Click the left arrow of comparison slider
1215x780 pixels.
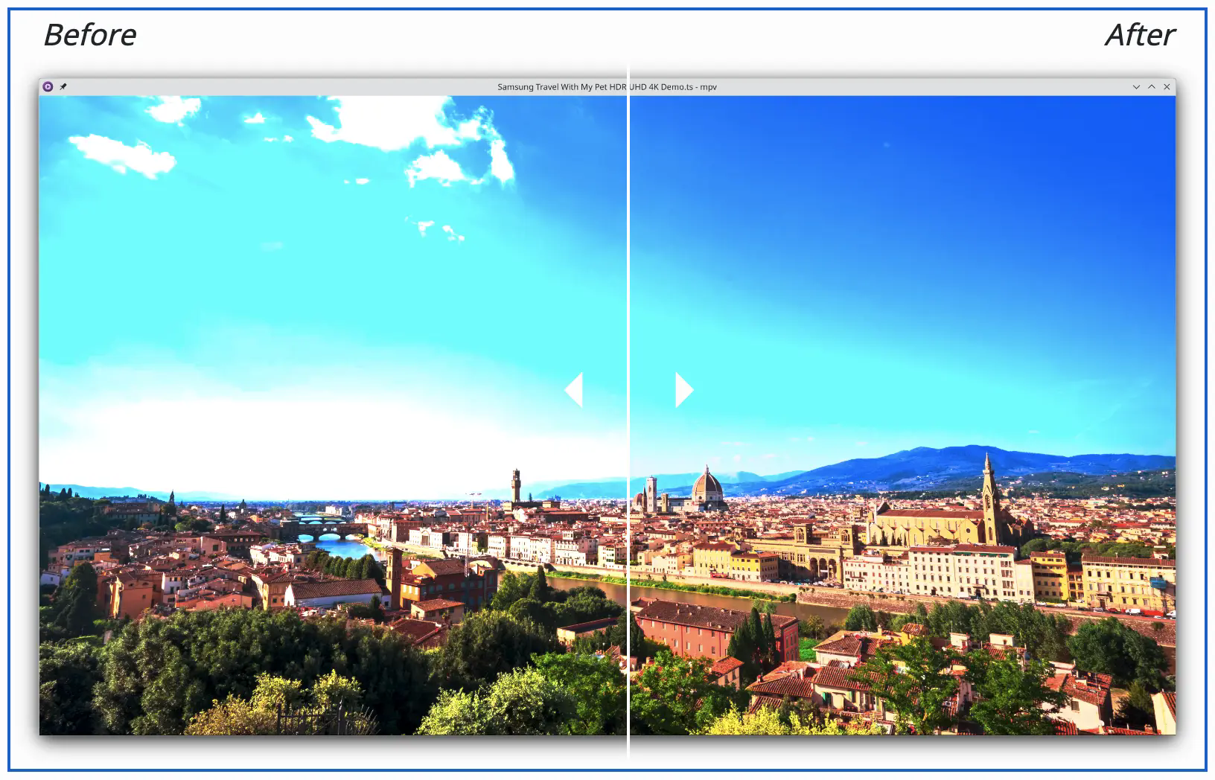click(573, 390)
